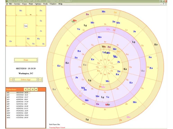Open the Window menu
The height and width of the screenshot is (129, 173).
point(53,4)
